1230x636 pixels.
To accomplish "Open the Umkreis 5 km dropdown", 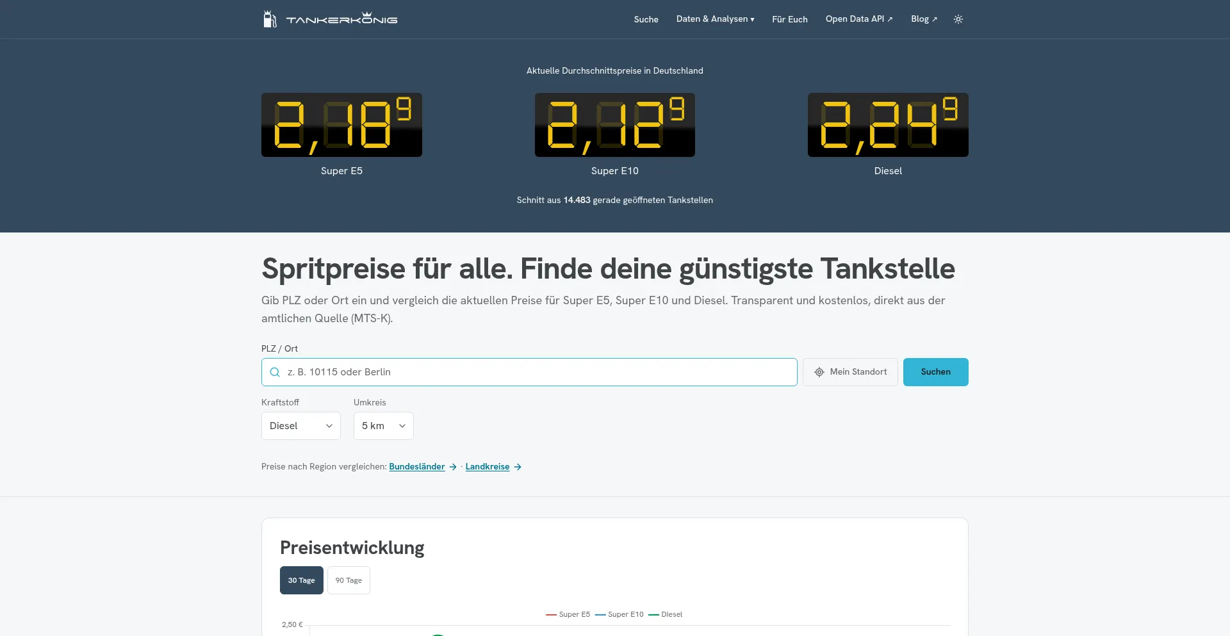I will [x=384, y=426].
